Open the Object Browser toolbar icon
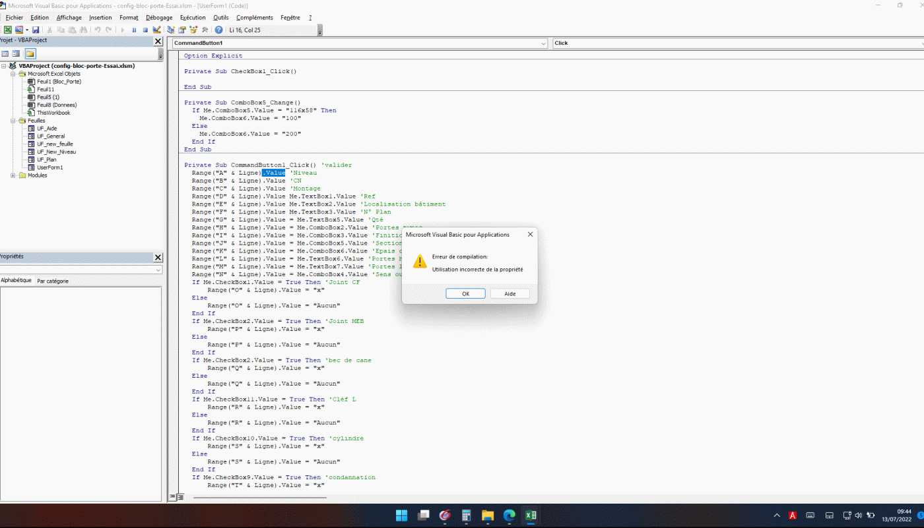This screenshot has height=528, width=924. (193, 30)
